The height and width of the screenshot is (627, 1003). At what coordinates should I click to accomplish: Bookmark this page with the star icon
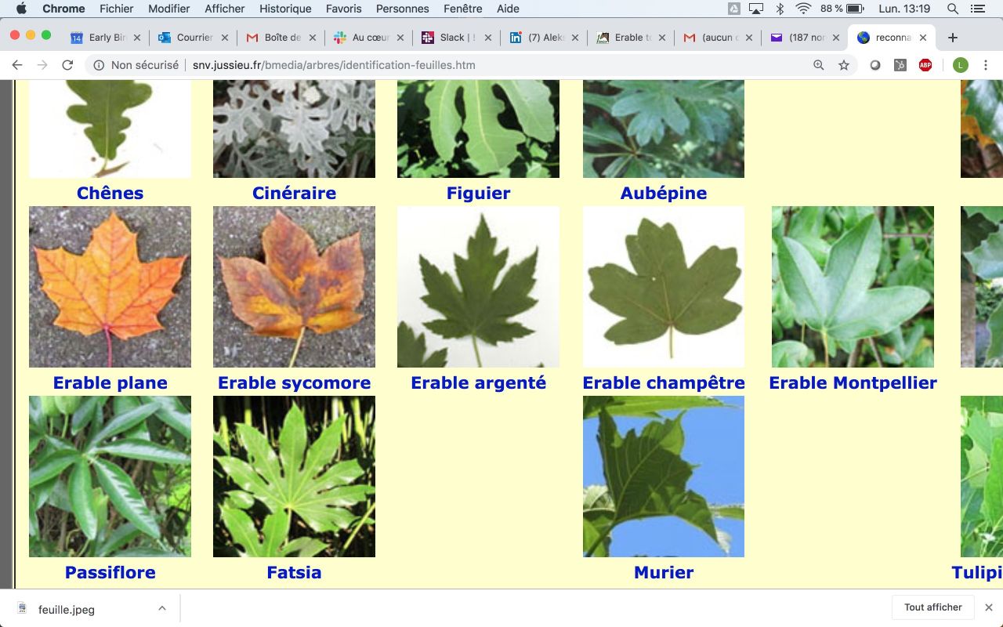pos(844,65)
